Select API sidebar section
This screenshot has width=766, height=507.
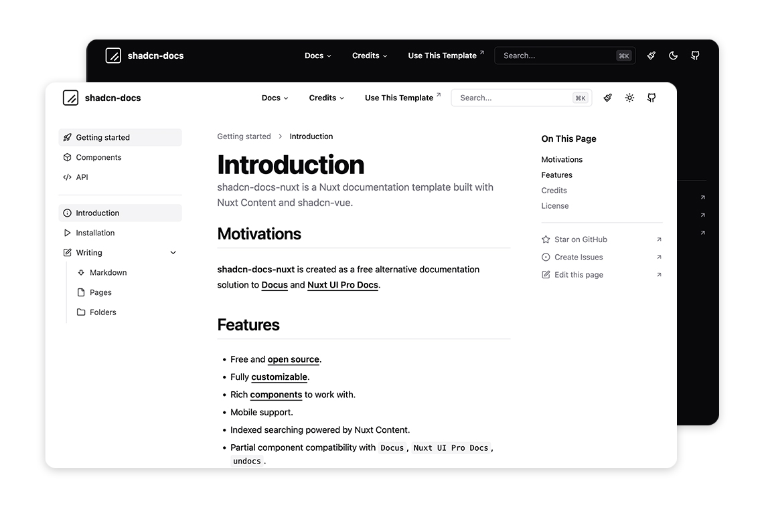(x=120, y=177)
